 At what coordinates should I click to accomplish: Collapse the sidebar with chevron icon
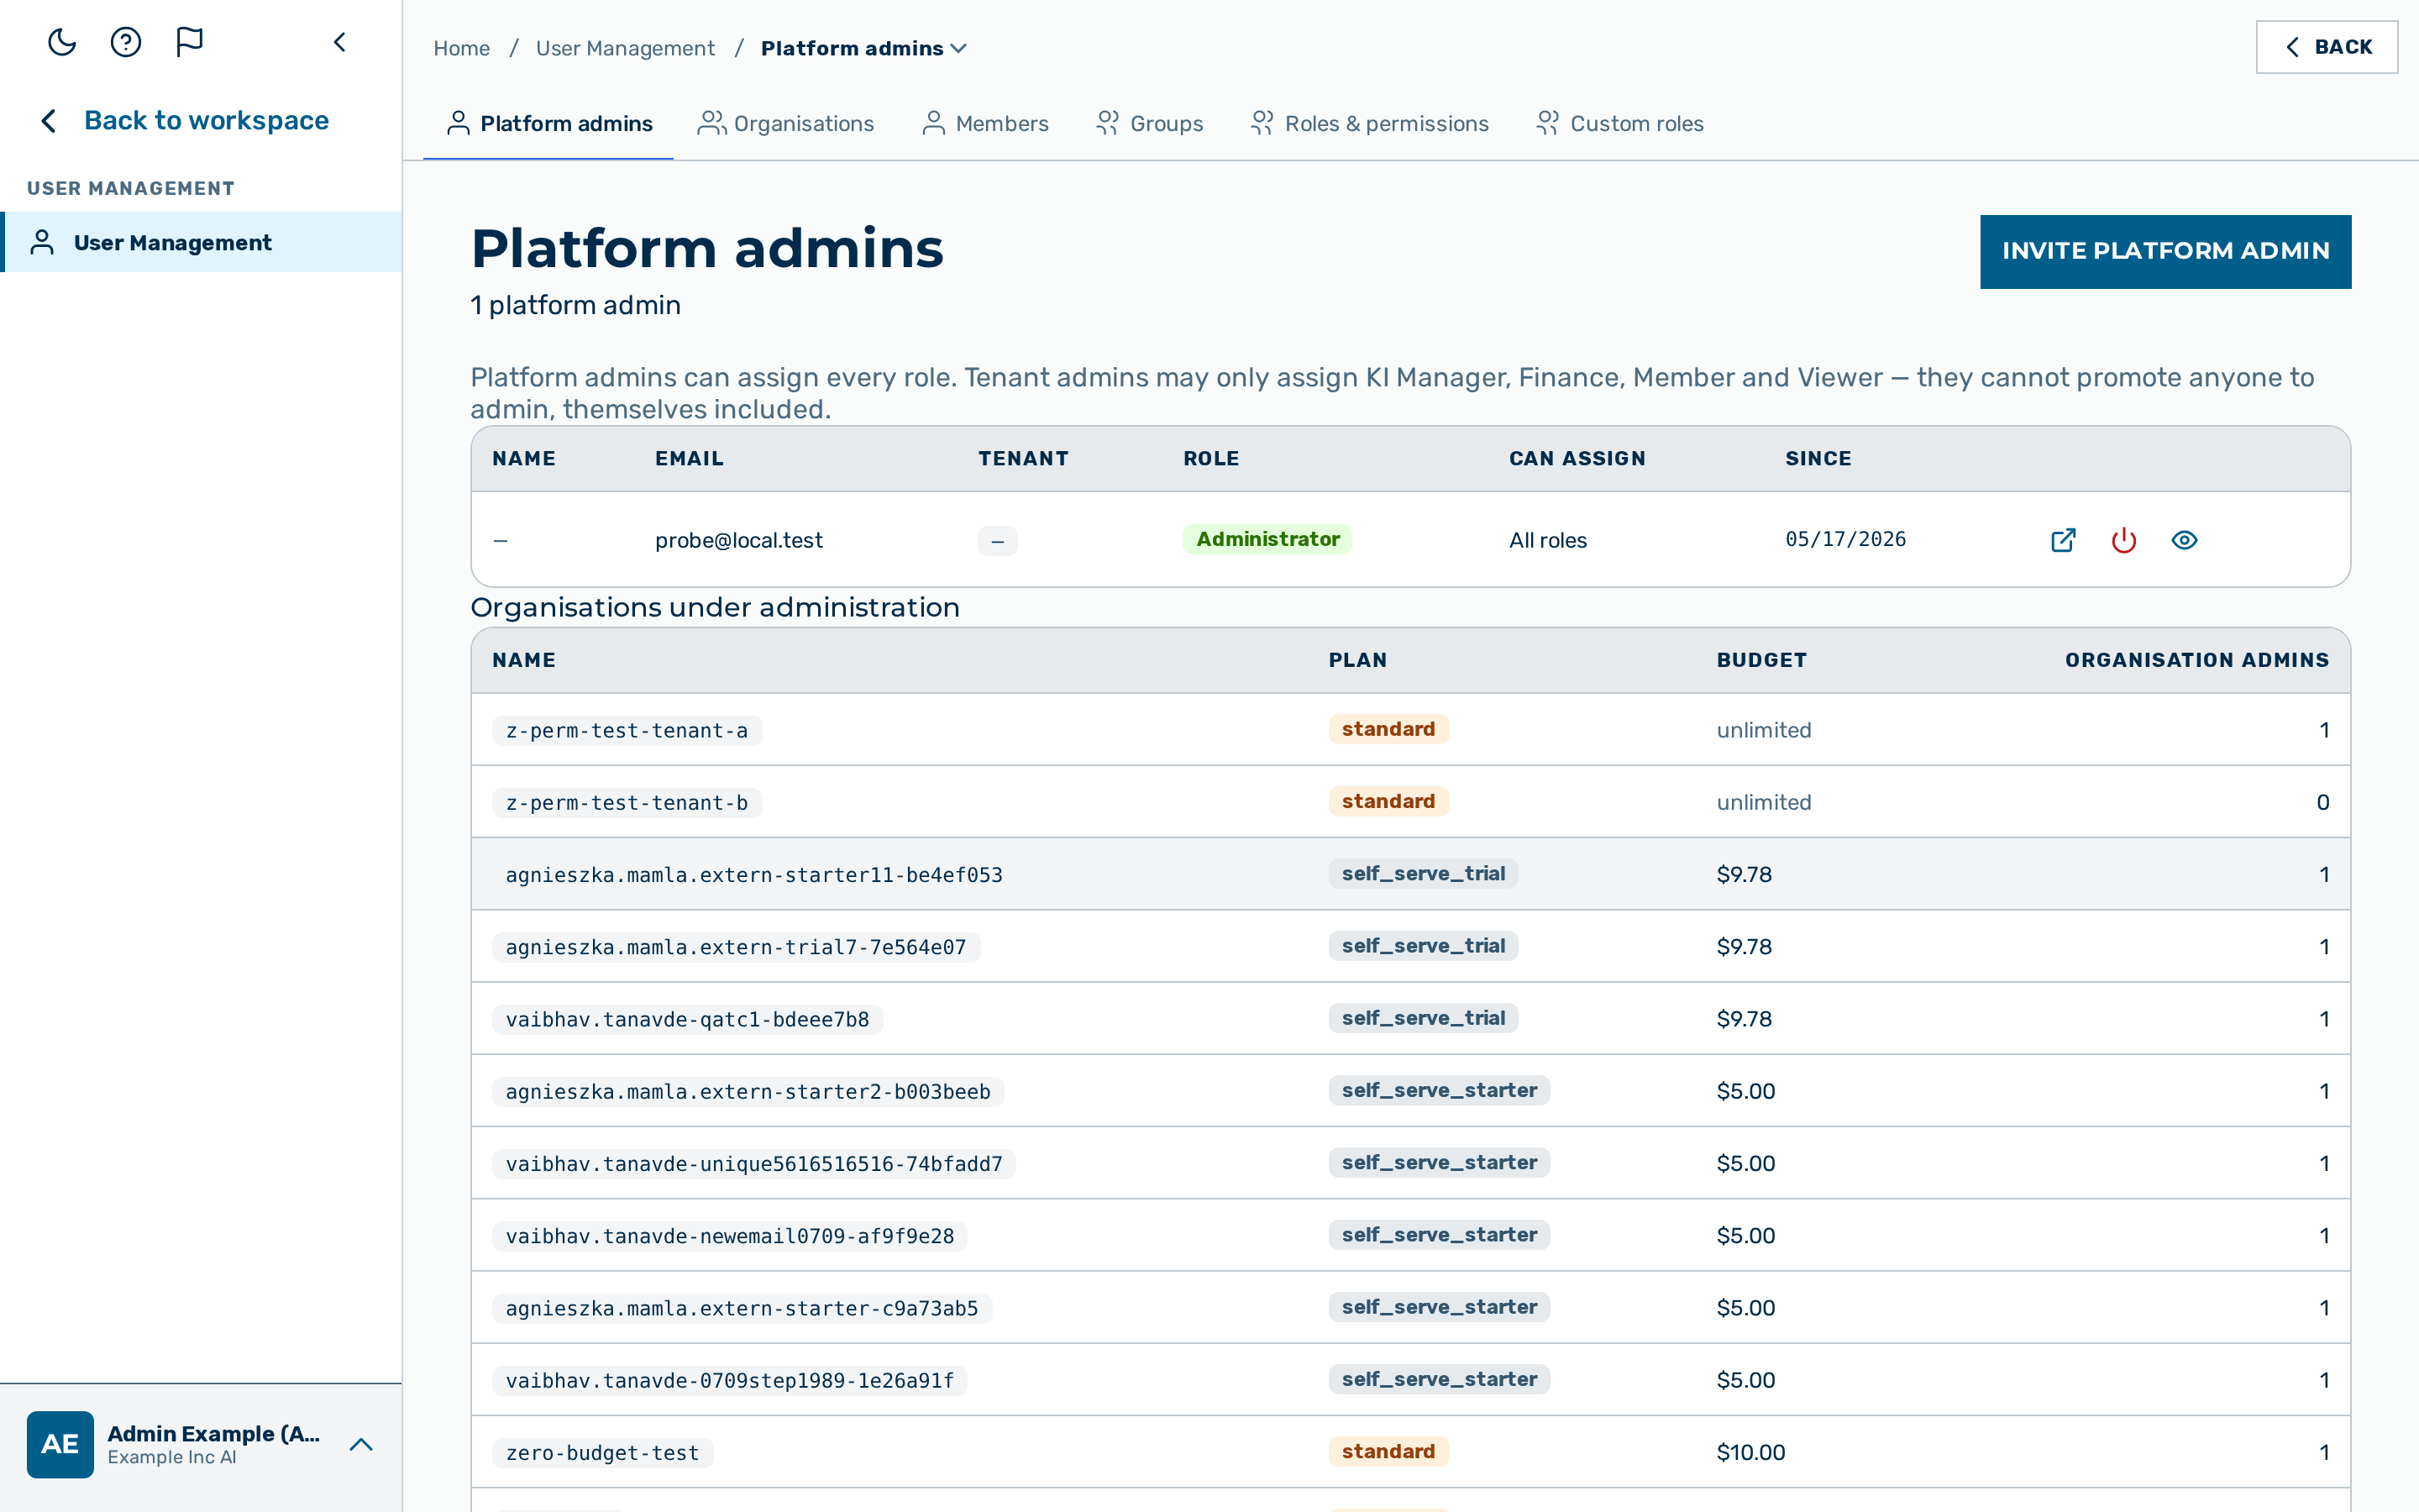(340, 42)
